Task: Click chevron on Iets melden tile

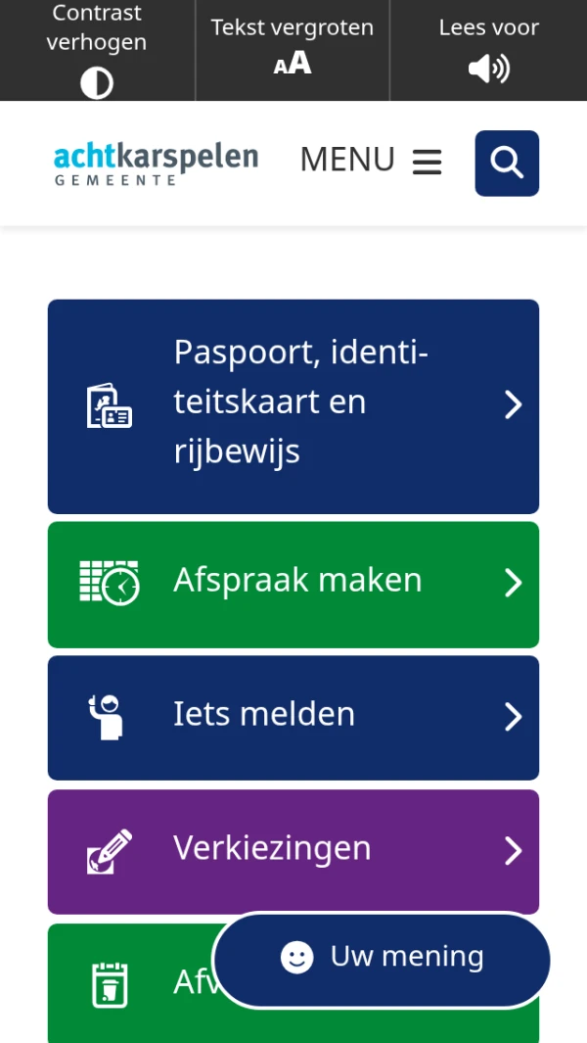Action: coord(513,717)
